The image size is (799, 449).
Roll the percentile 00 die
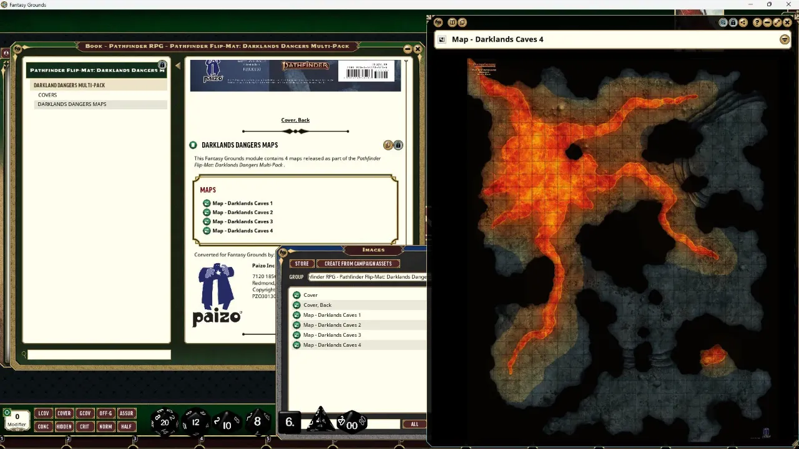tap(351, 422)
